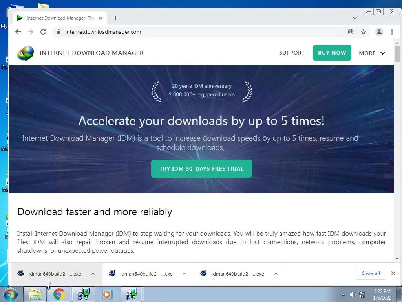Reload the page with the refresh icon
This screenshot has height=302, width=402.
click(x=43, y=32)
